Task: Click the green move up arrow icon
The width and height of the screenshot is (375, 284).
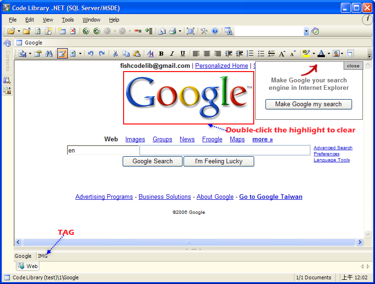Action: pyautogui.click(x=86, y=31)
